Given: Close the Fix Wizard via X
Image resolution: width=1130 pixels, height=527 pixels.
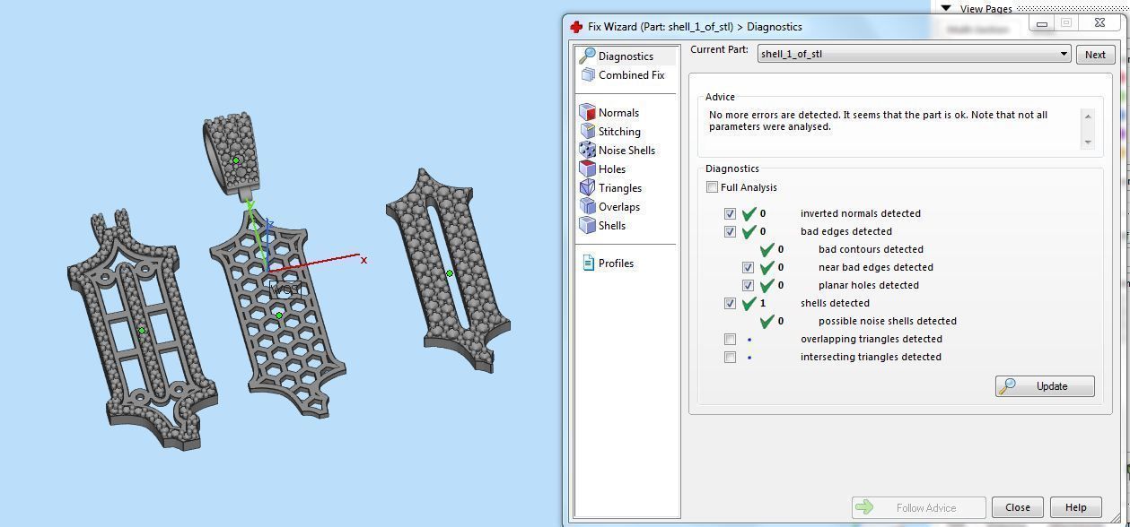Looking at the screenshot, I should click(x=1099, y=23).
